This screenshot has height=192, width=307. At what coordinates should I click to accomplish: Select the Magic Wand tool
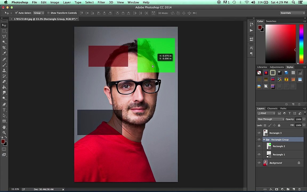4,42
